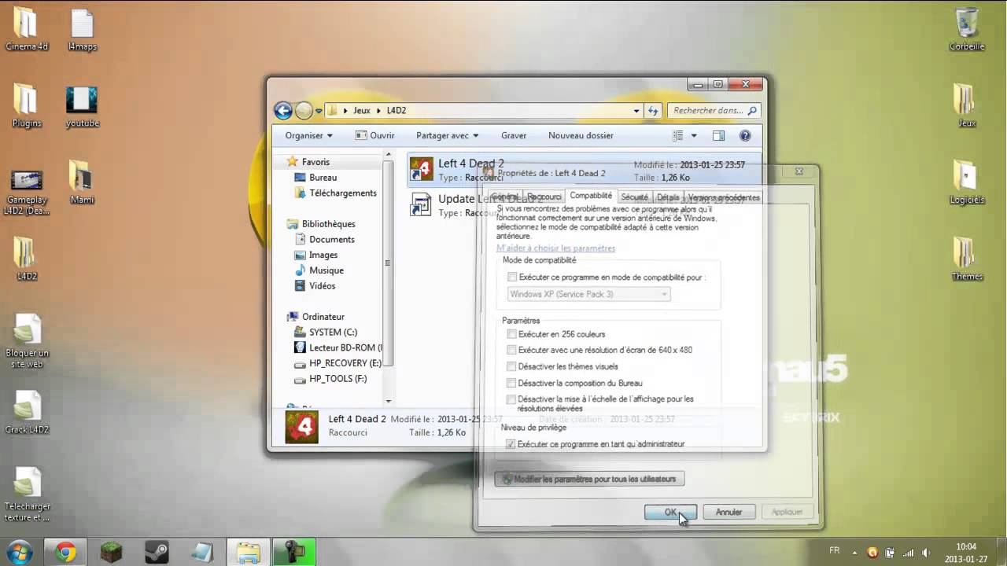Click the Rechercher search field
Viewport: 1007px width, 566px height.
pos(714,111)
